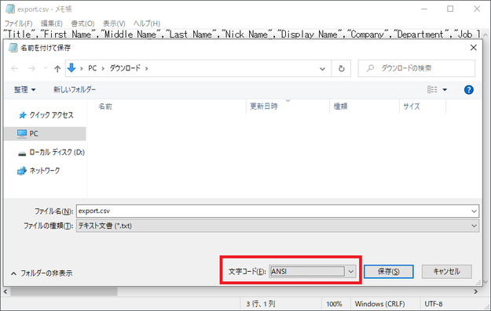Go up one folder level
This screenshot has width=491, height=311.
point(57,68)
